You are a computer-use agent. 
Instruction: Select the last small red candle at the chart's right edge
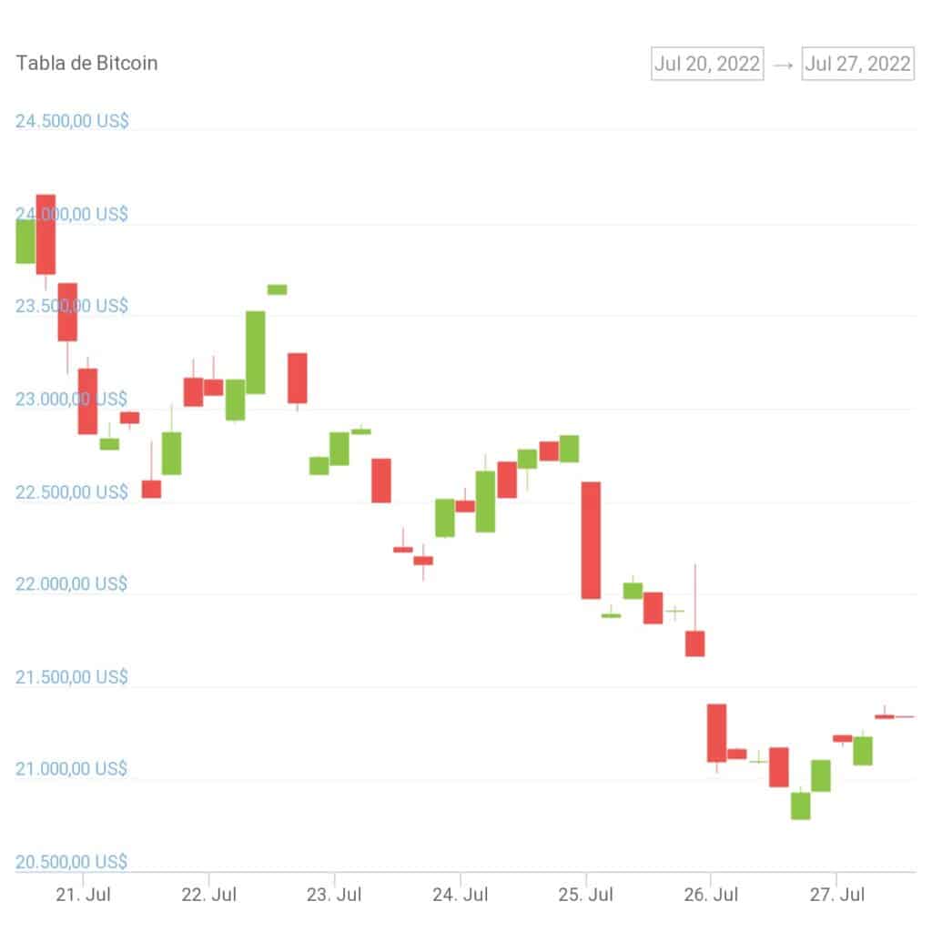(x=885, y=716)
